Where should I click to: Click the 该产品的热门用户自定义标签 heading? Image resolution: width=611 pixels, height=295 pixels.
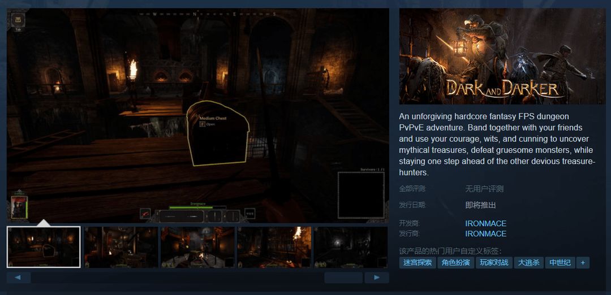450,251
